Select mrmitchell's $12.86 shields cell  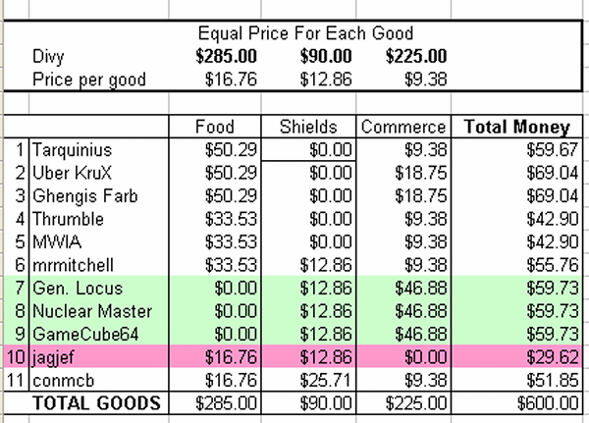[308, 265]
